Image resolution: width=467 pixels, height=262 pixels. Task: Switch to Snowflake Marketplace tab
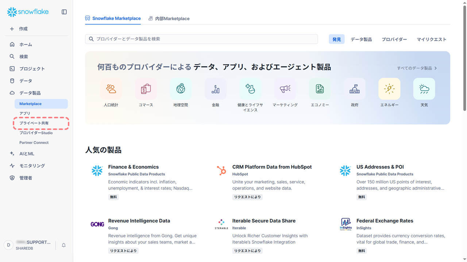coord(113,18)
